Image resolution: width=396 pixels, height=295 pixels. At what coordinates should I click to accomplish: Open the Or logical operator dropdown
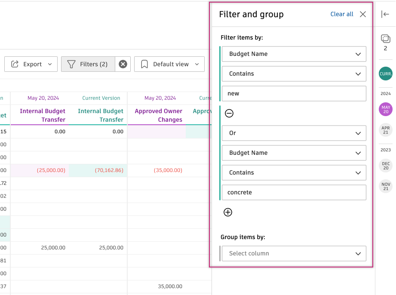pos(294,133)
